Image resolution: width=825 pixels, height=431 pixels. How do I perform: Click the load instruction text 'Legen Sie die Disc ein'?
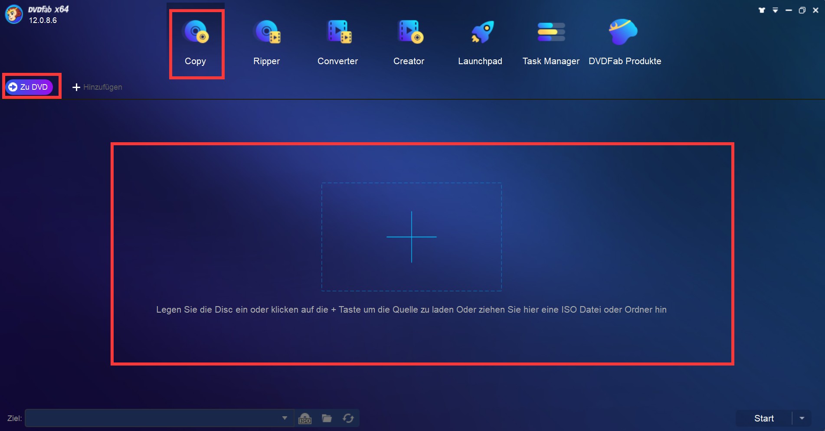coord(411,310)
